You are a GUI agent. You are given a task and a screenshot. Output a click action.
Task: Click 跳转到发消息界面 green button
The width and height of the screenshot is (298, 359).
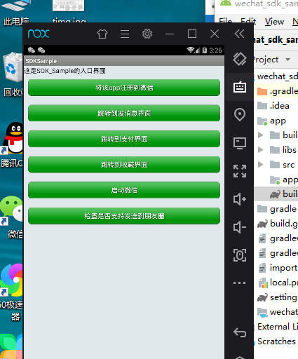point(124,114)
